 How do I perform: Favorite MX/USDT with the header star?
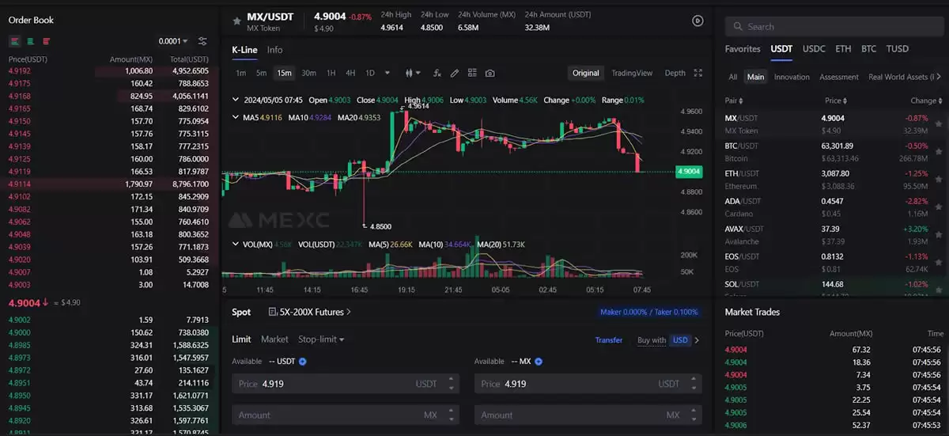[x=236, y=21]
